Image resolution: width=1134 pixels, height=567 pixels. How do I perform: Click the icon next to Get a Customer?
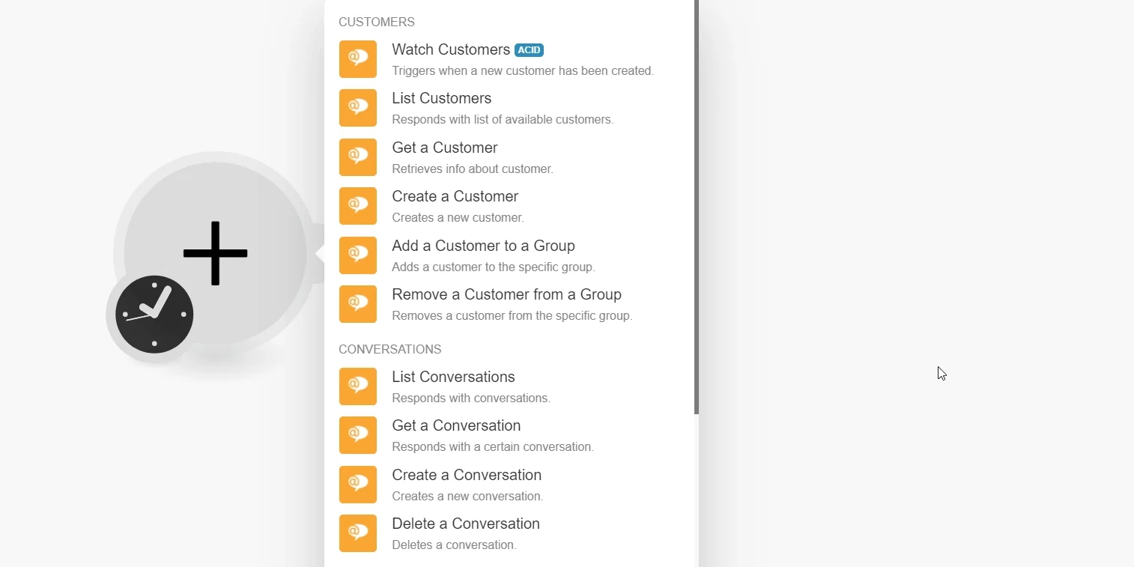pyautogui.click(x=358, y=157)
